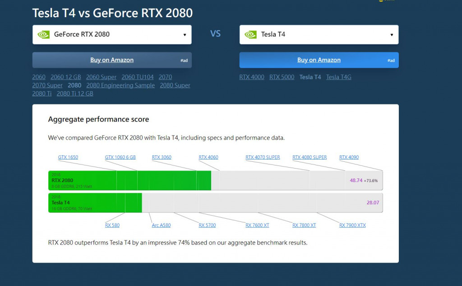
Task: Open the 2060 12 GB link
Action: coord(66,77)
